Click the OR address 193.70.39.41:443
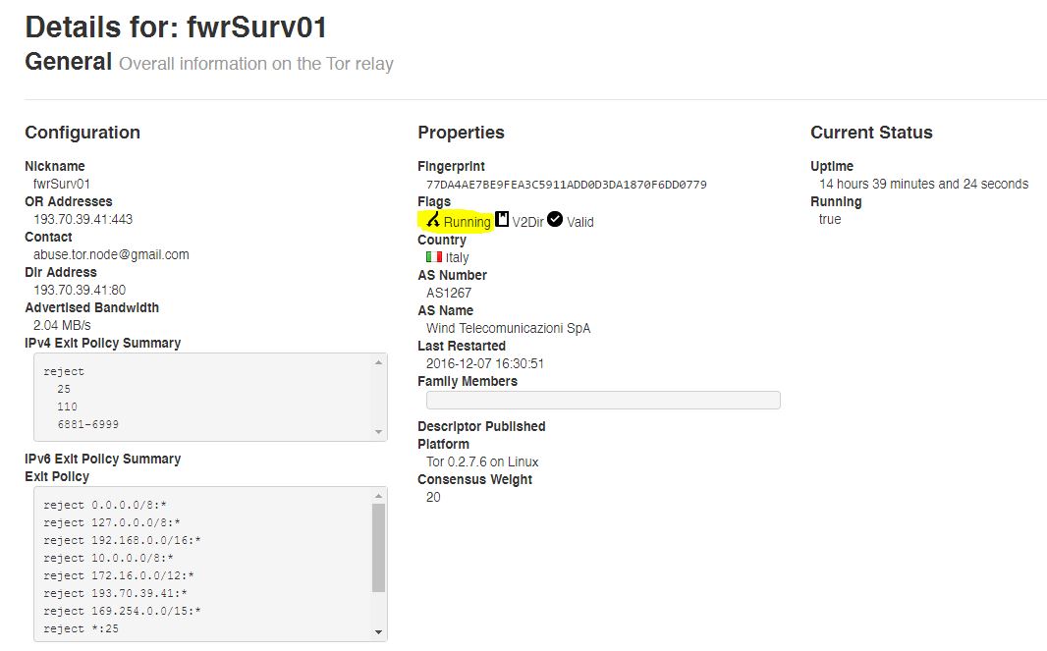Screen dimensions: 1047x651 click(x=83, y=219)
